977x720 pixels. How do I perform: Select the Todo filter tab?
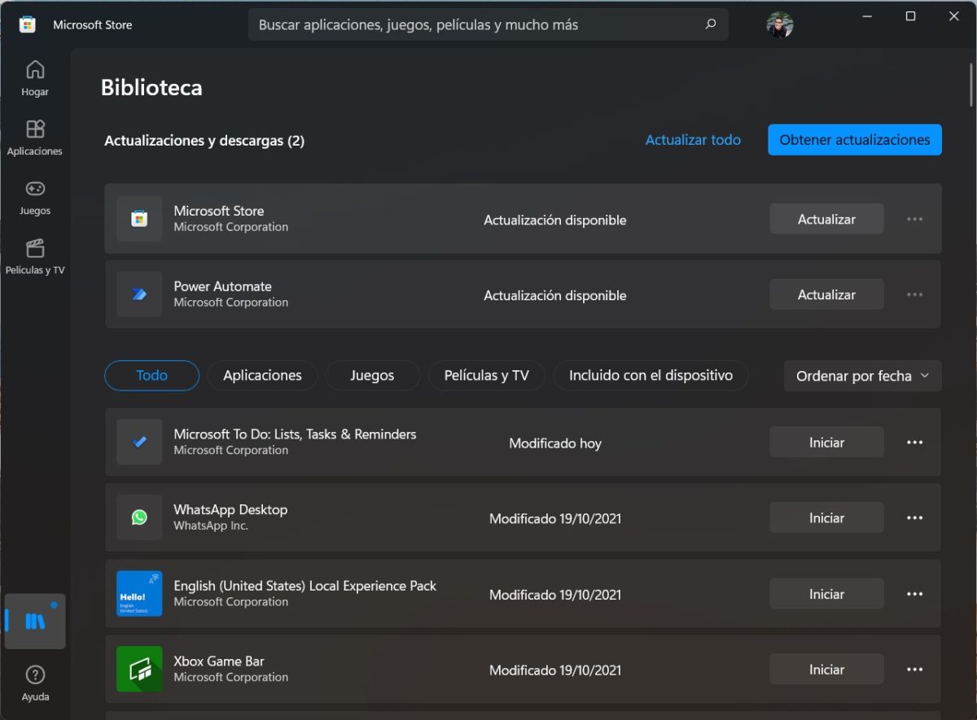click(x=151, y=375)
